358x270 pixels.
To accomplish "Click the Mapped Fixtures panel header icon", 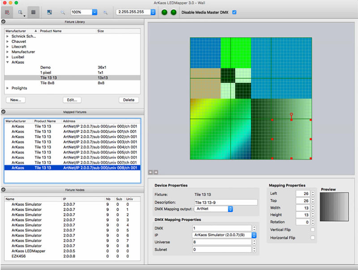I will [x=4, y=112].
